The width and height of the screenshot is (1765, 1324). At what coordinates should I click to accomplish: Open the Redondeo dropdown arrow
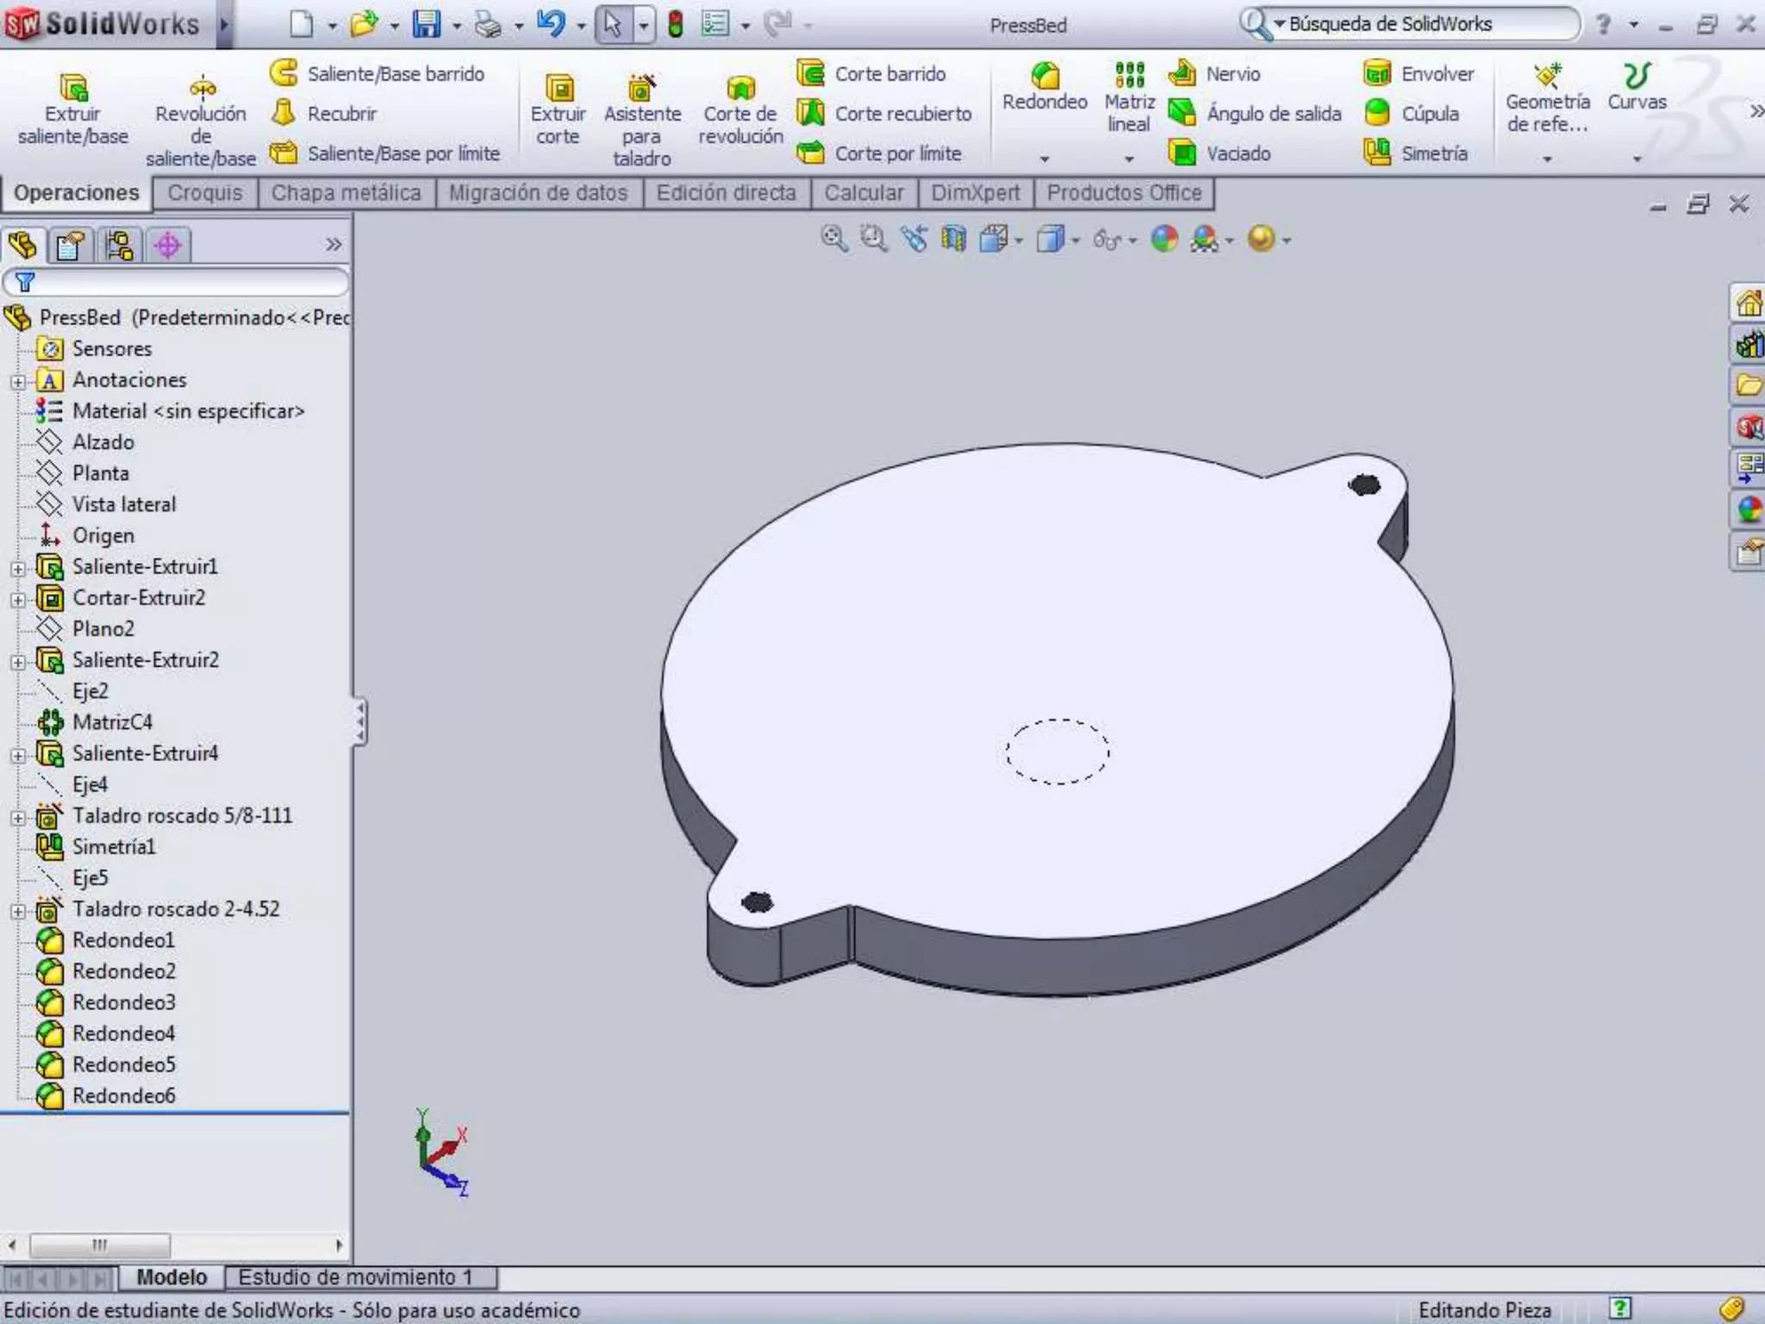click(1045, 159)
